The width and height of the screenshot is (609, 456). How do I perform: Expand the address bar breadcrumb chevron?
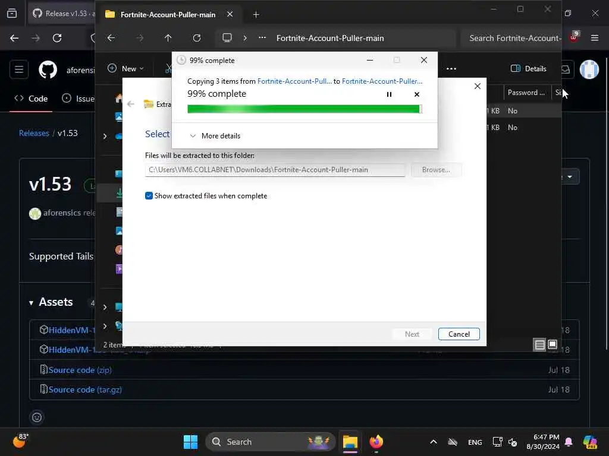[x=244, y=38]
